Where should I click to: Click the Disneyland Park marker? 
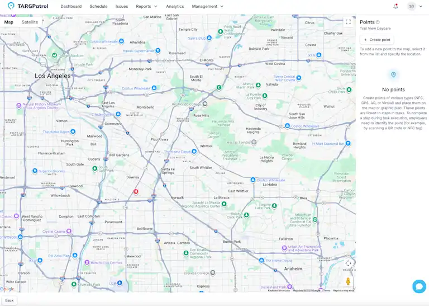tap(289, 287)
